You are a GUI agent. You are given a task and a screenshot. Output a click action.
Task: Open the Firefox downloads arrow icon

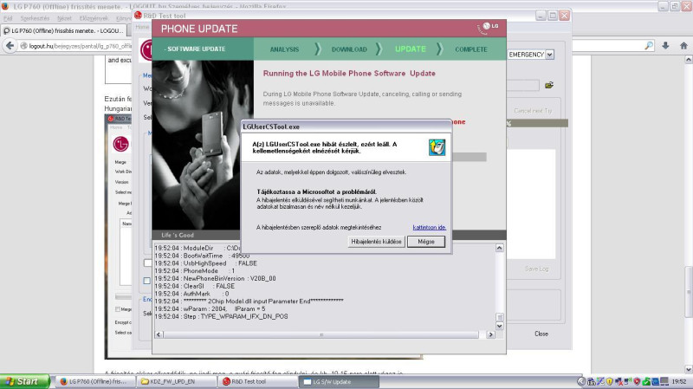(x=665, y=46)
